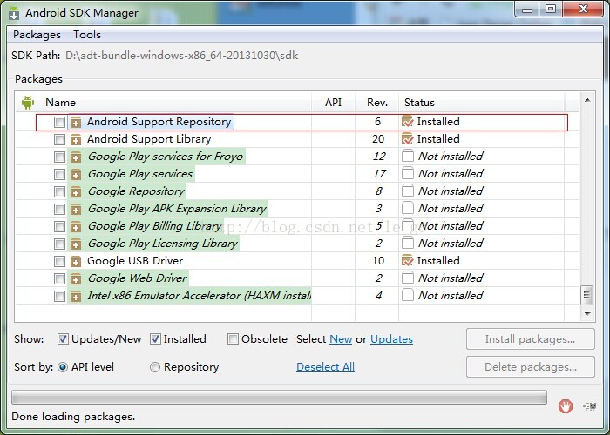Click not-installed status icon for Google Play Licensing Library
Screen dimensions: 610x435
(x=407, y=243)
